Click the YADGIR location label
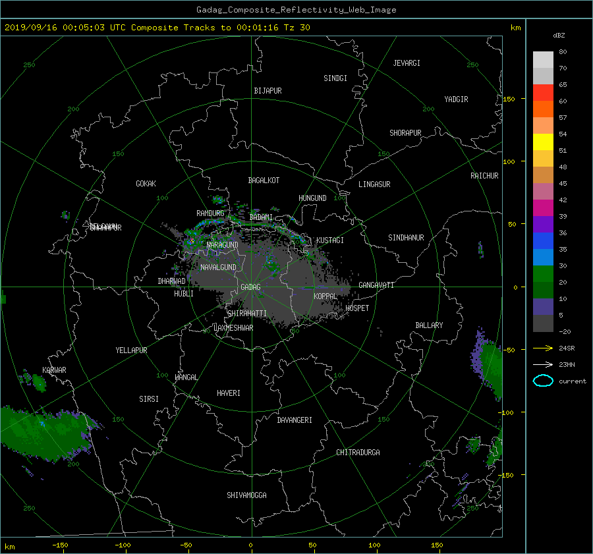593x554 pixels. (x=456, y=99)
